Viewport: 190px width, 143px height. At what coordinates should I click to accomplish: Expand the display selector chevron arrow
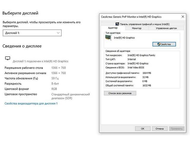[x=58, y=33]
